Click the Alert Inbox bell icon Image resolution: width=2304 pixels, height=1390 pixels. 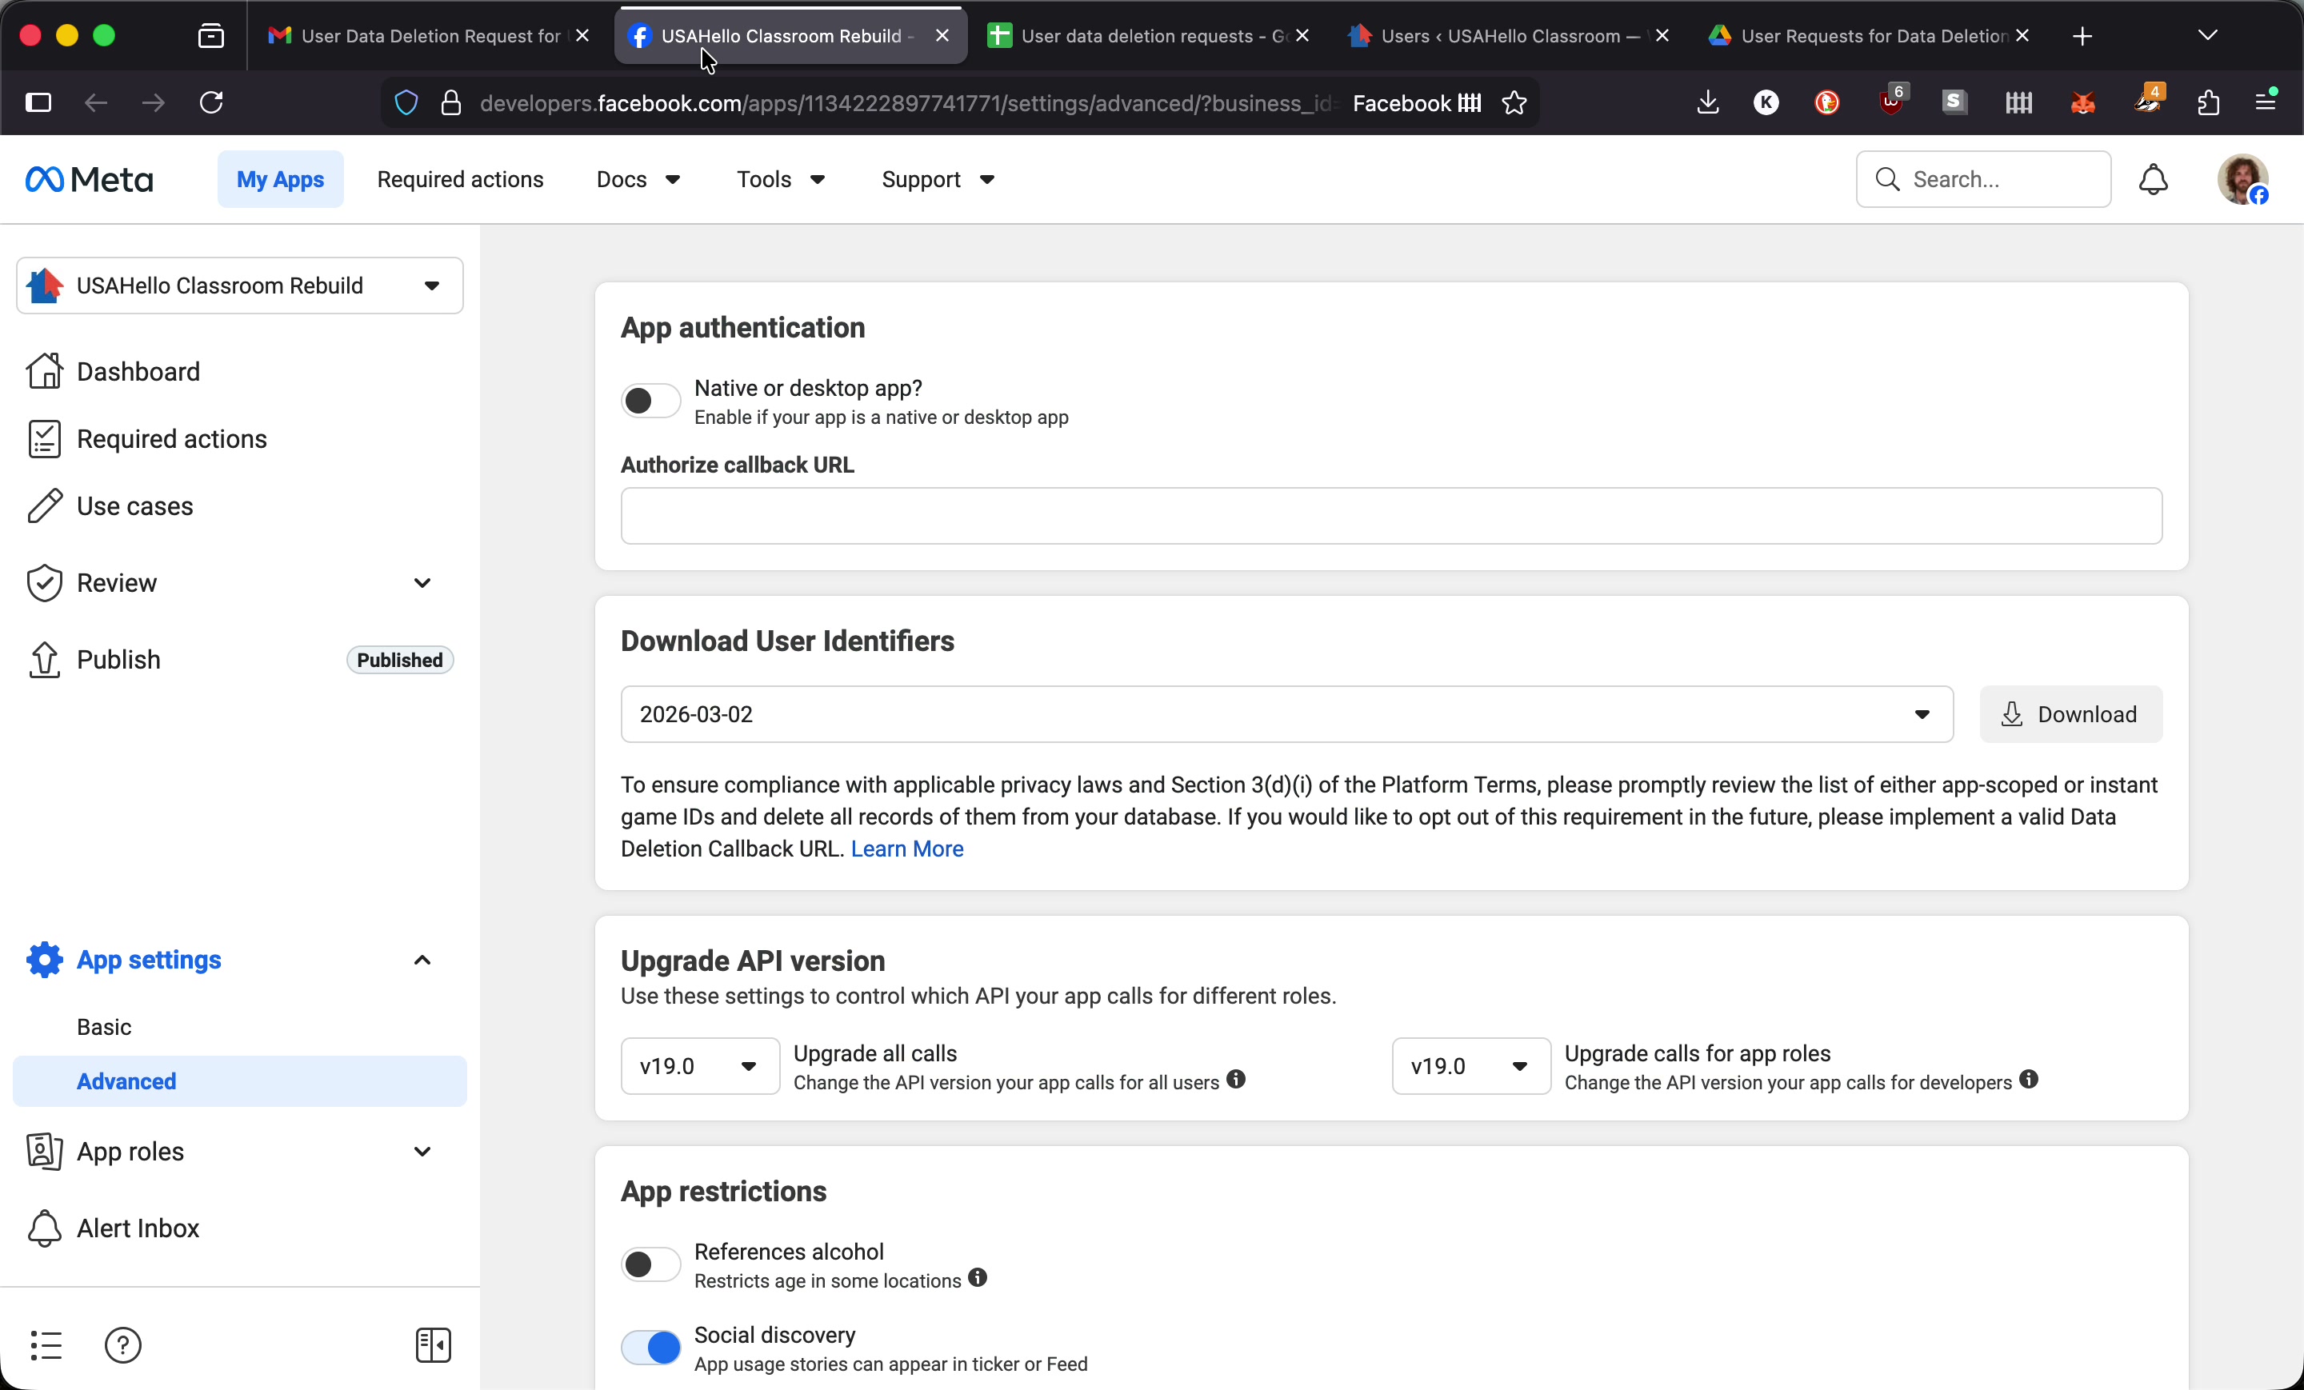click(x=44, y=1228)
